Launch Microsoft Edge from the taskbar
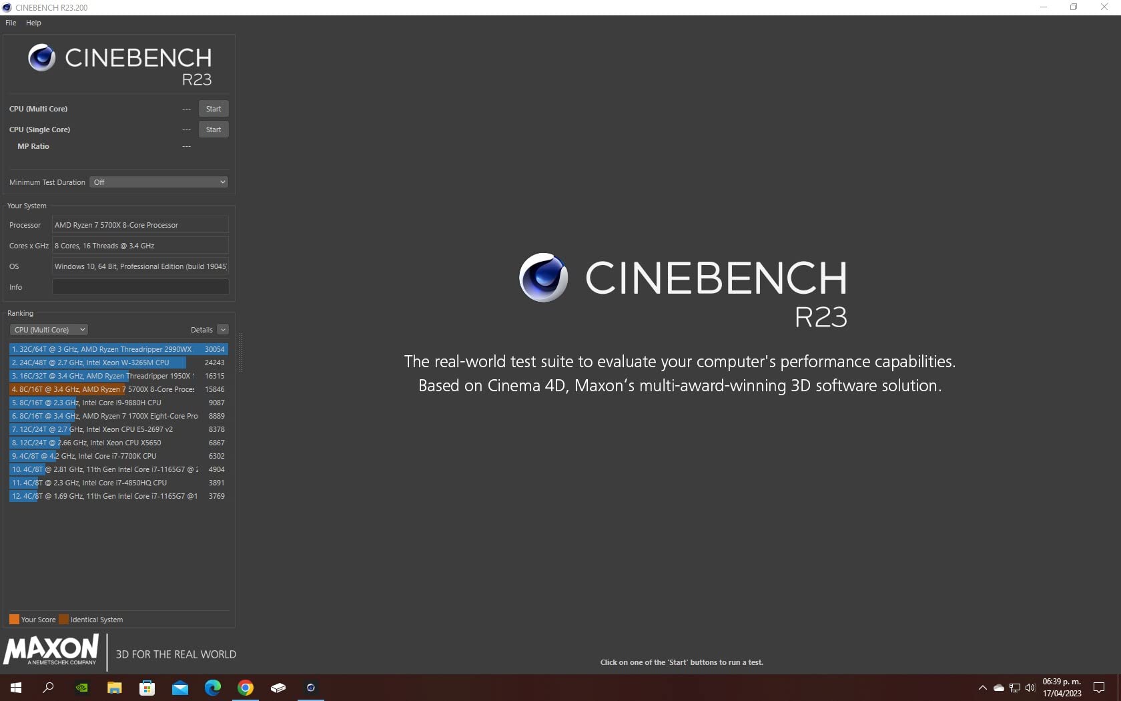The image size is (1121, 701). tap(213, 687)
